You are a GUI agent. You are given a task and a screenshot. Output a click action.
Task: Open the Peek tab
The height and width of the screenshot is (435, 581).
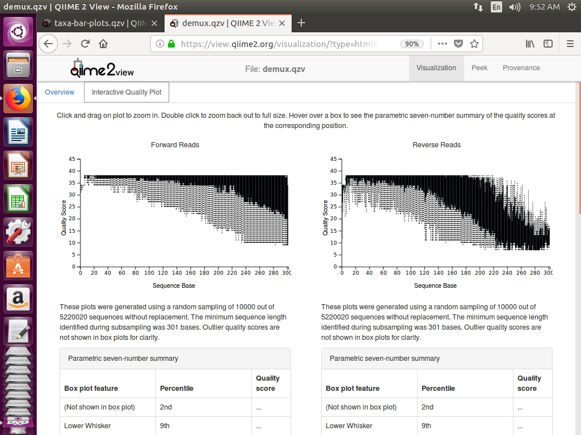click(479, 68)
